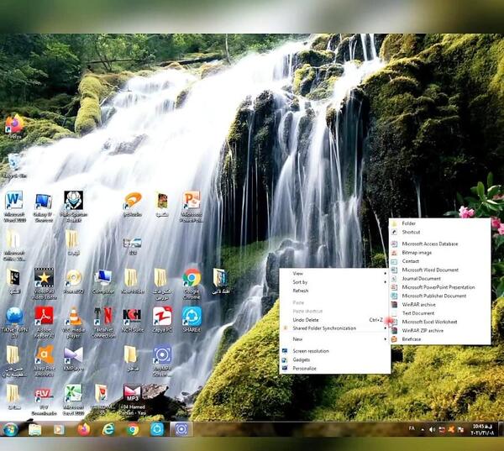Viewport: 504px width, 451px height.
Task: Open the Computer desktop icon
Action: pos(102,281)
